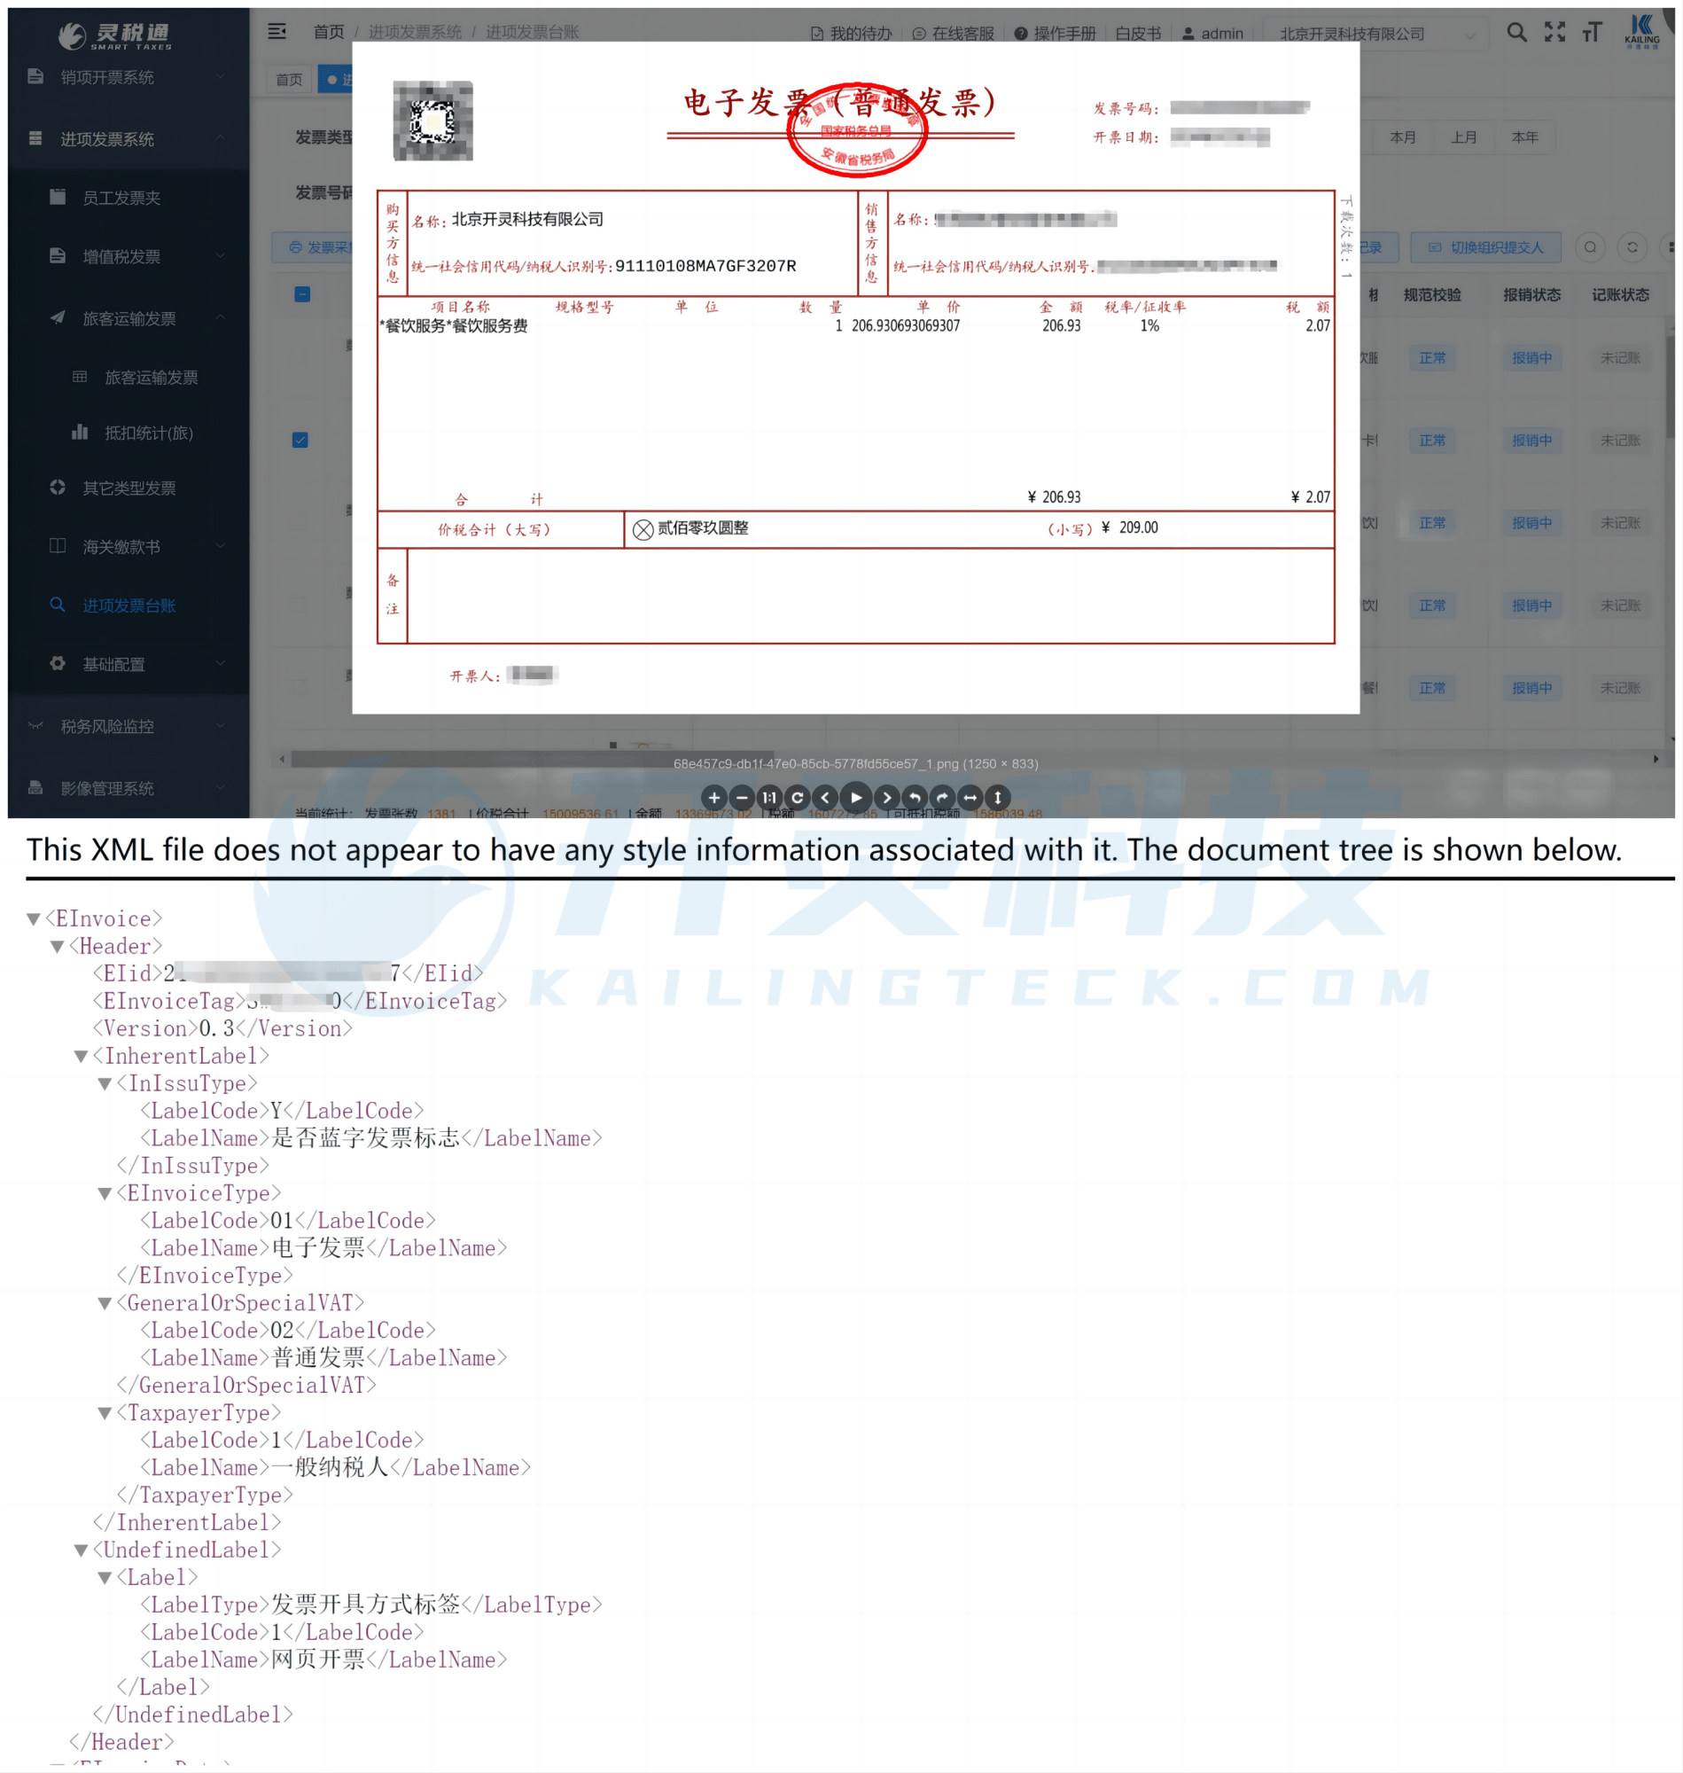This screenshot has height=1773, width=1683.
Task: Collapse 旅客运输发票 parent submenu
Action: click(x=129, y=318)
